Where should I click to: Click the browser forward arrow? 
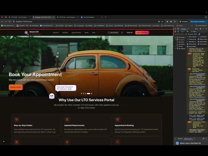[x=6, y=21]
